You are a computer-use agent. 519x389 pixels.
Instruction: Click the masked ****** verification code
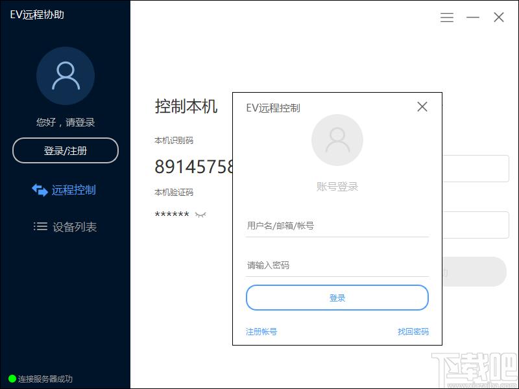[x=172, y=215]
